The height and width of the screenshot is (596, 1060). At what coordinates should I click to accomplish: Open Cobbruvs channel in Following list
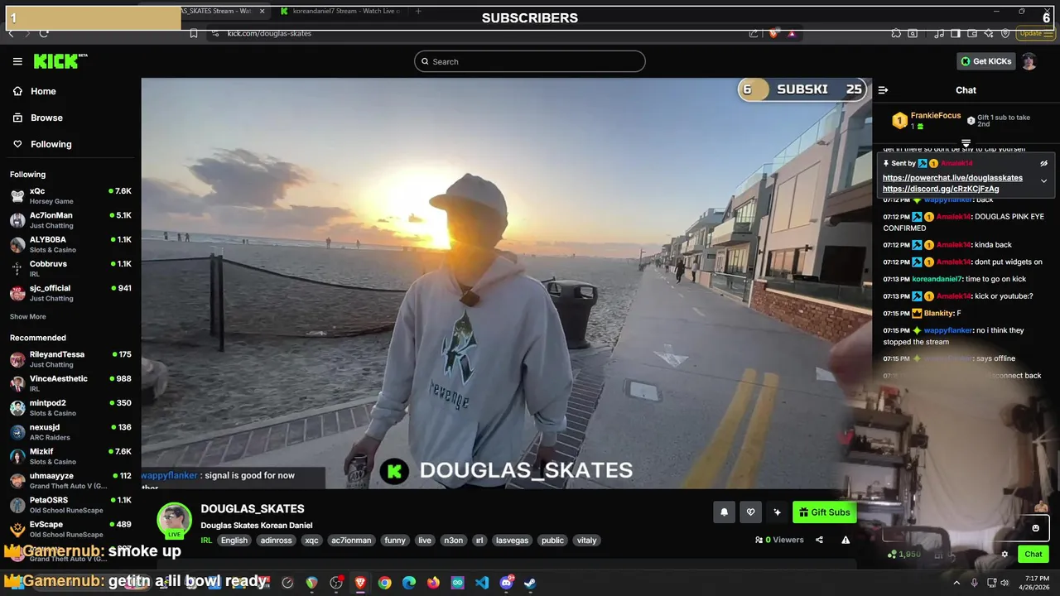[x=70, y=268]
